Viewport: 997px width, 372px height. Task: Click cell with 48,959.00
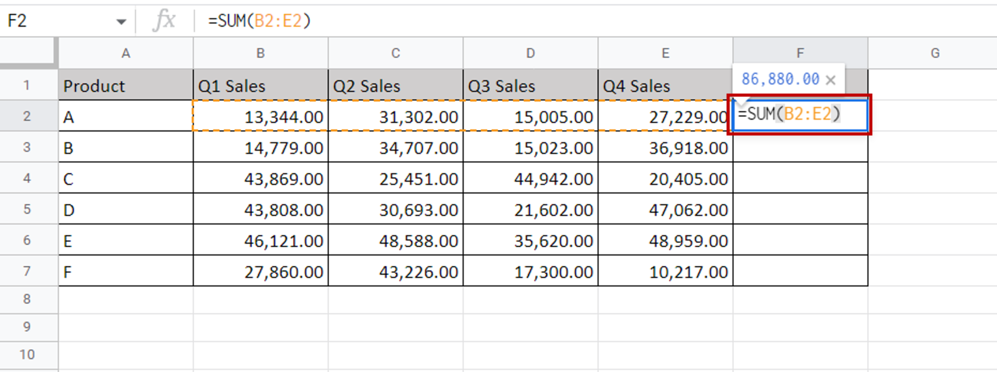pos(665,240)
